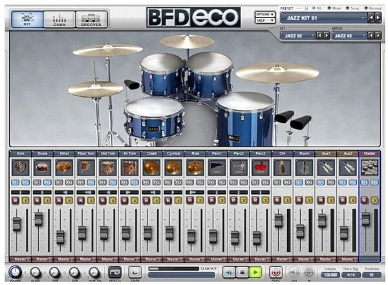Select the Mixer preset radio button
The height and width of the screenshot is (285, 388).
[x=329, y=8]
